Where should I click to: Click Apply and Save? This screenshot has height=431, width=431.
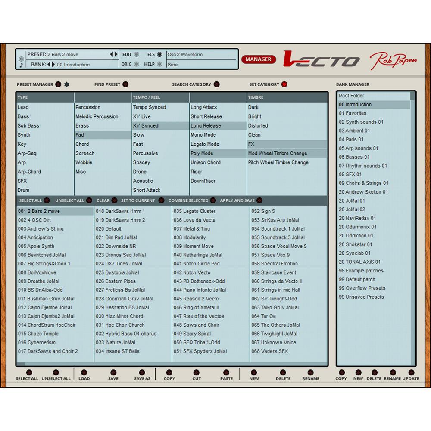click(258, 200)
